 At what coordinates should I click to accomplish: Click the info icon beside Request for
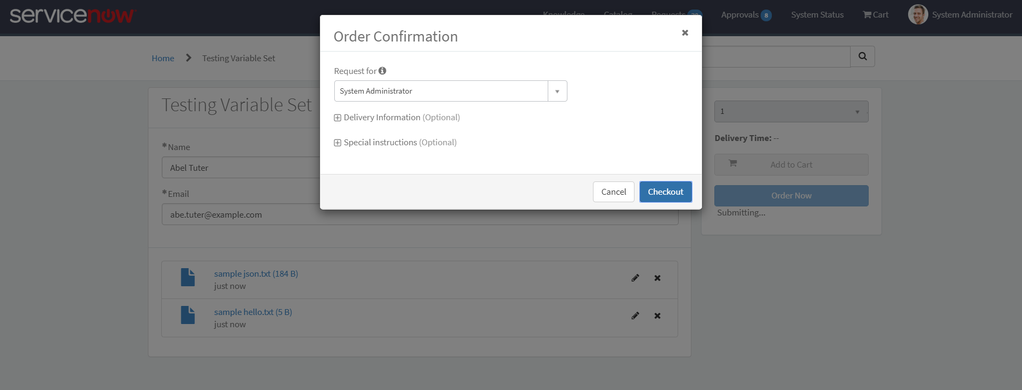[383, 70]
